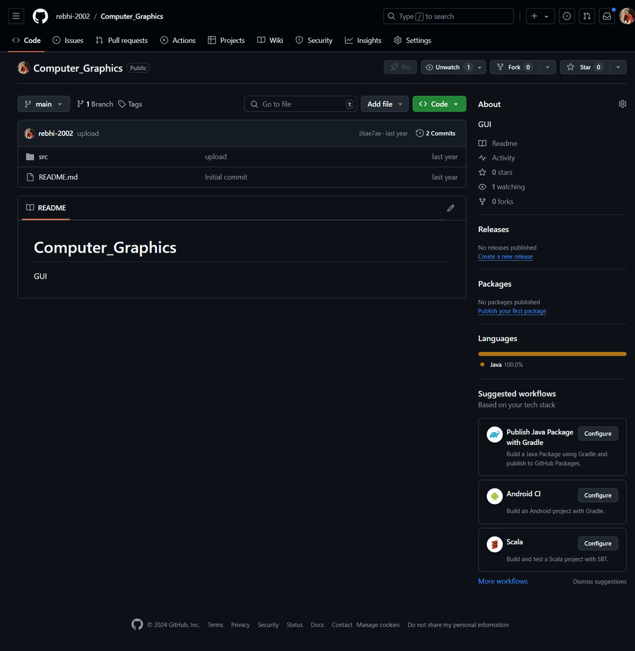The height and width of the screenshot is (651, 635).
Task: Open the repository Settings tab
Action: tap(412, 40)
